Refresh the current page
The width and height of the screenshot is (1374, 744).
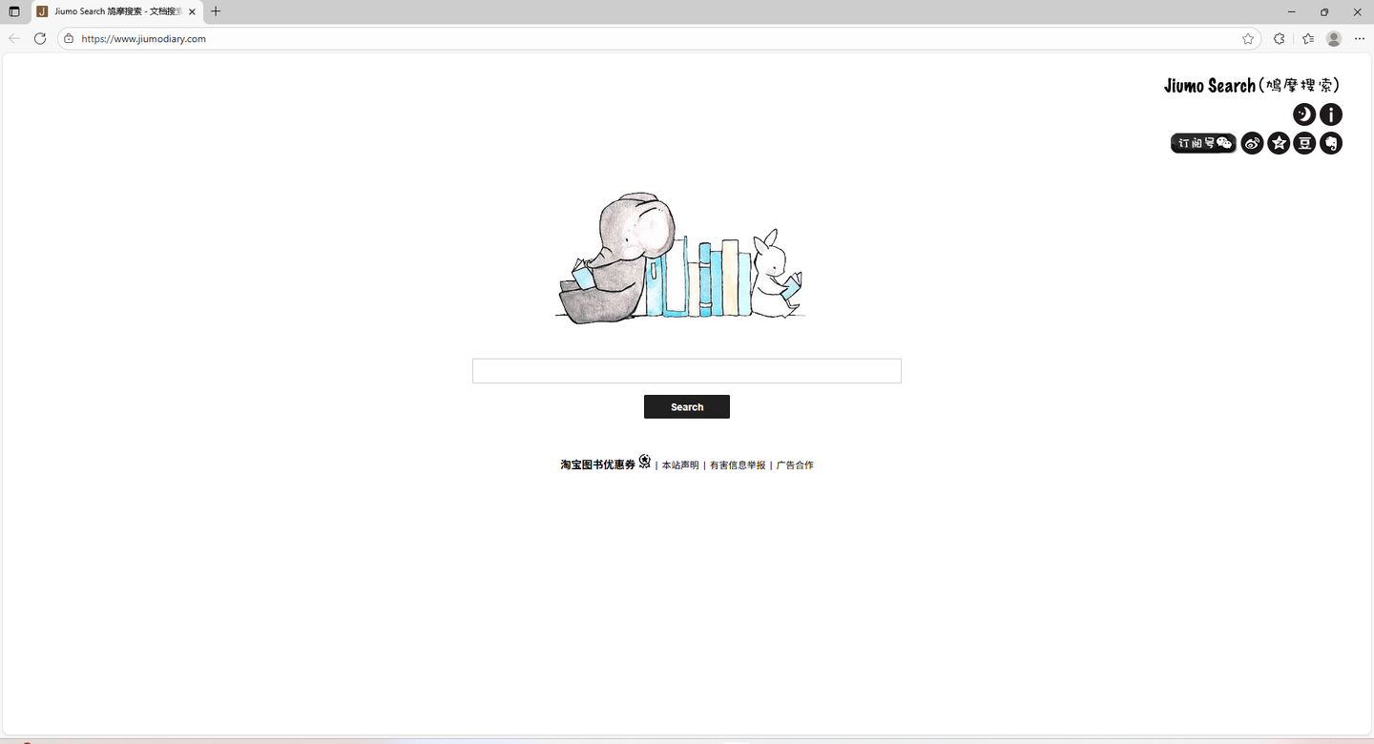40,39
